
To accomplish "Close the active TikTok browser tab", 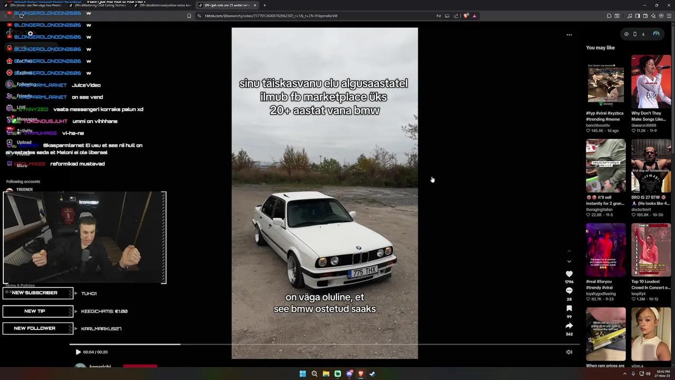I will pos(255,5).
